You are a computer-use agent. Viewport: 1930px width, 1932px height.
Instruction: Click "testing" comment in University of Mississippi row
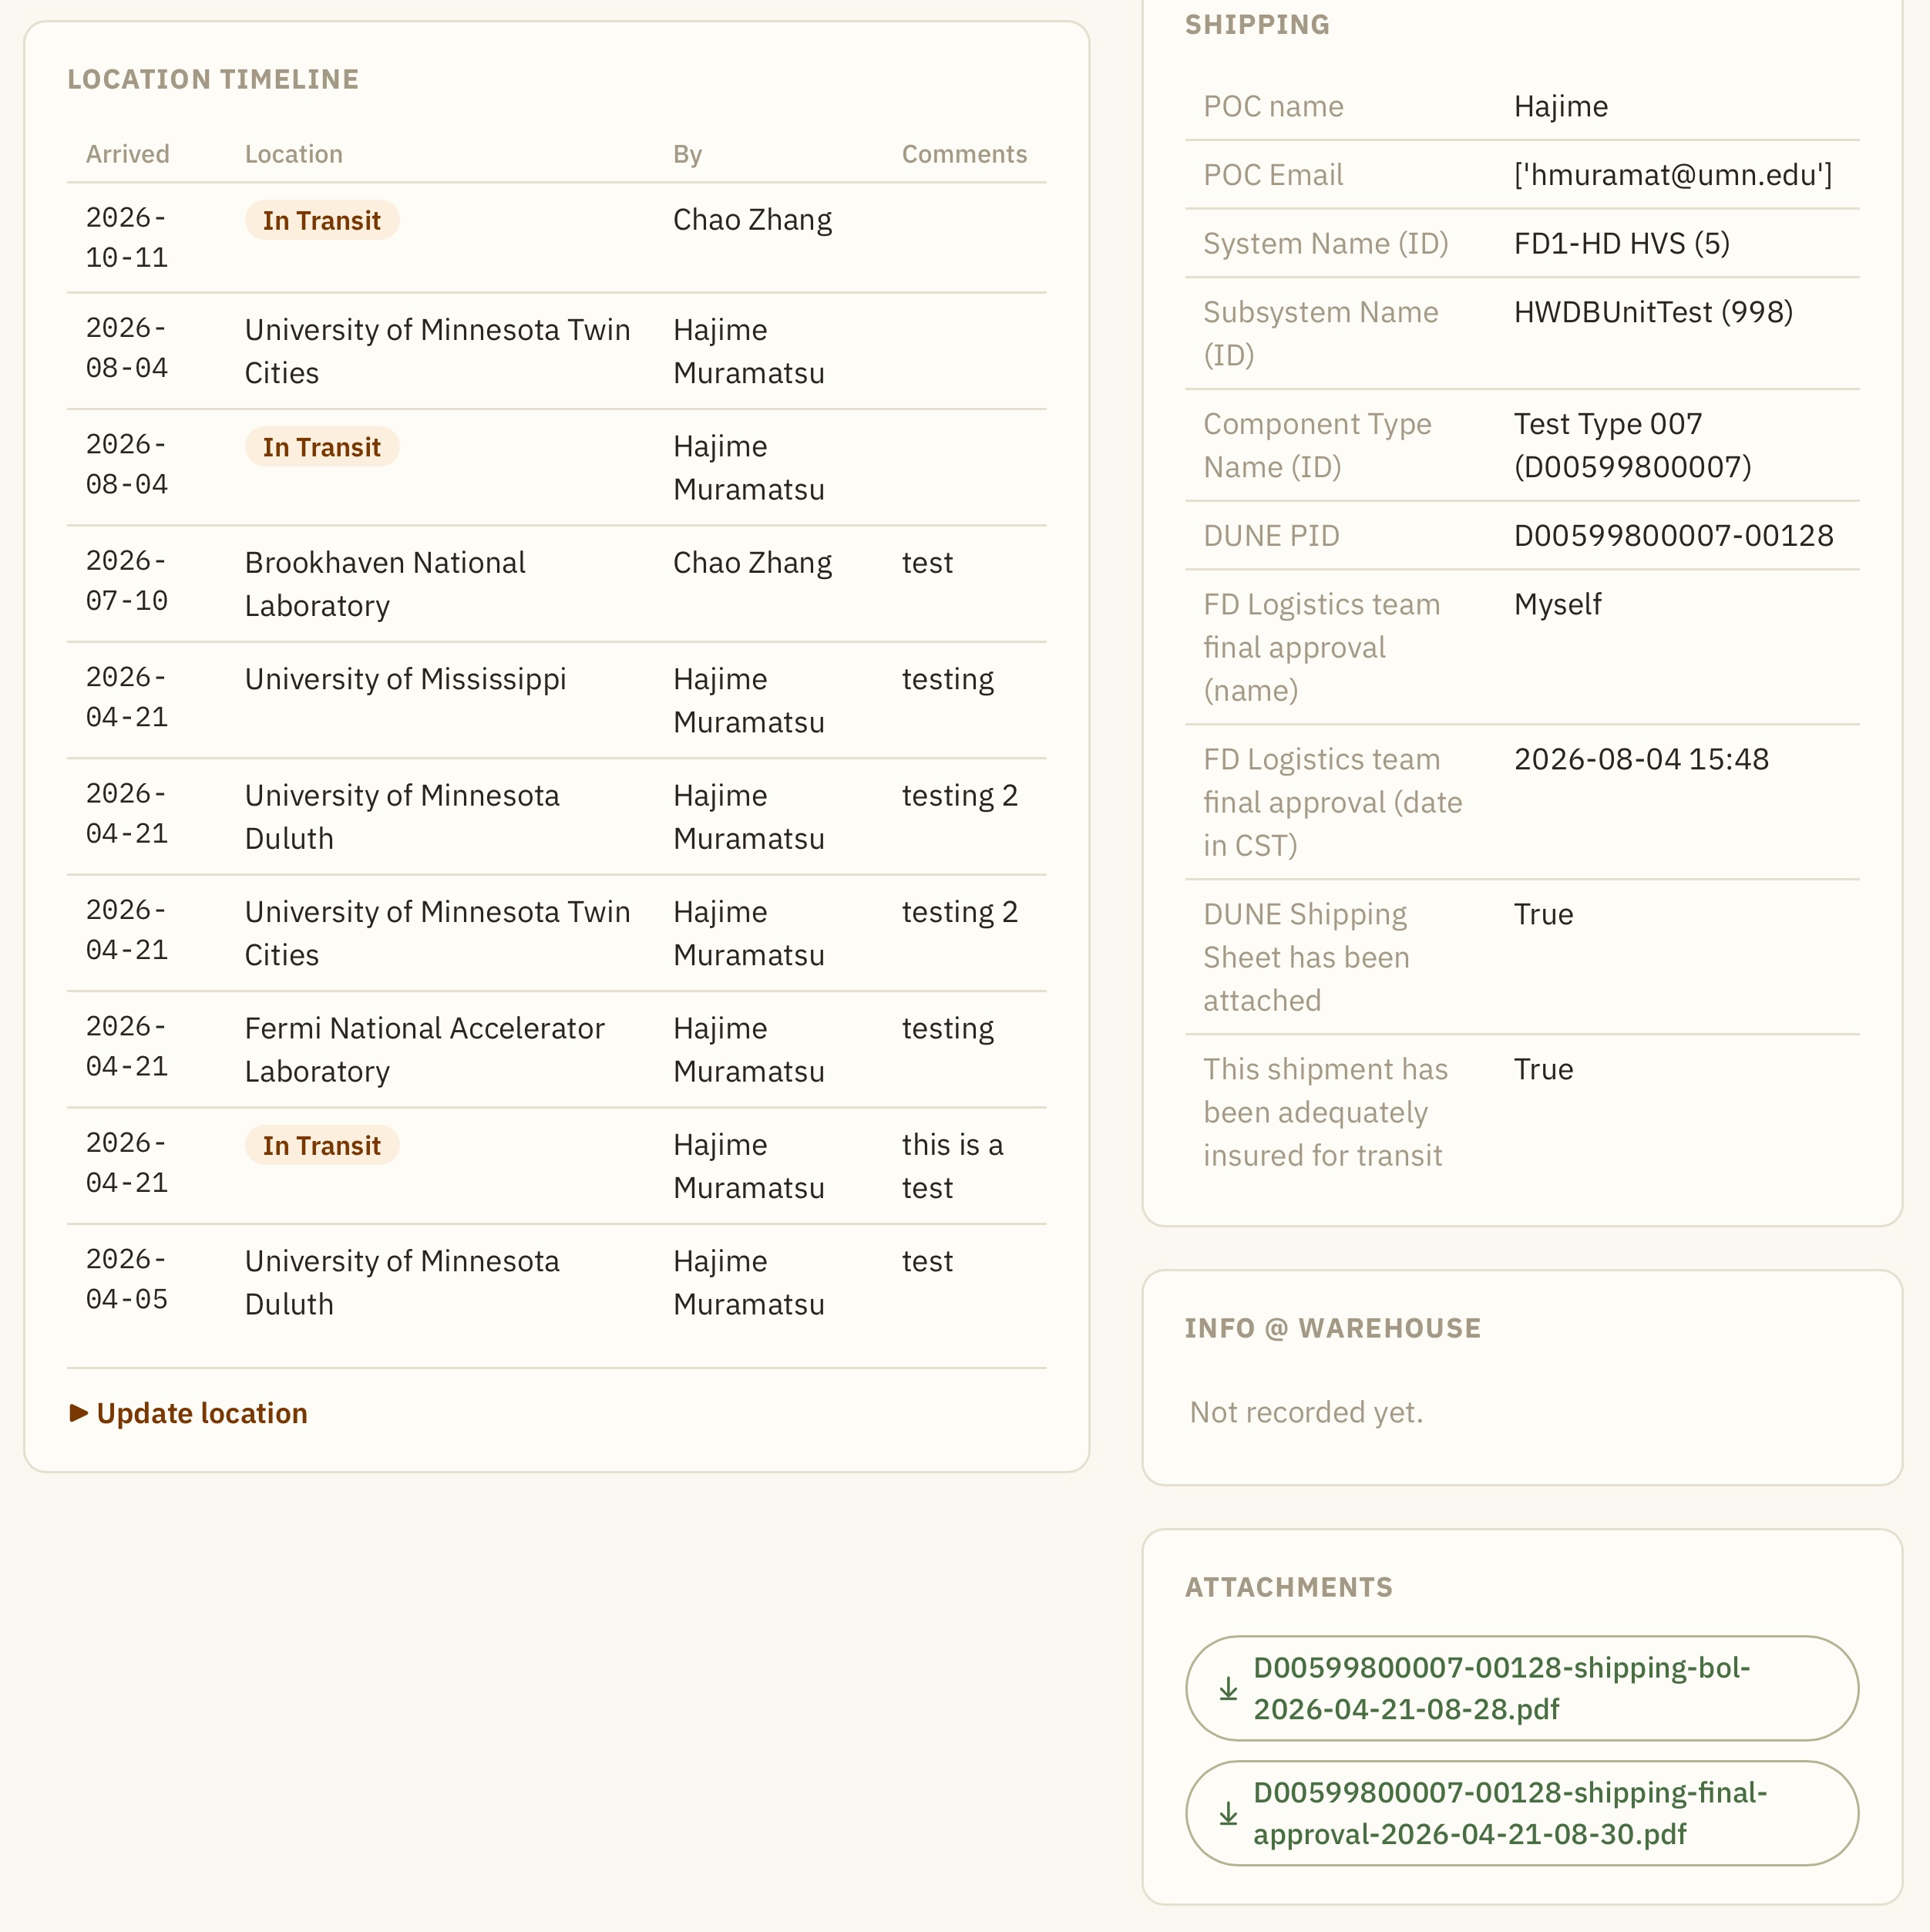tap(947, 679)
